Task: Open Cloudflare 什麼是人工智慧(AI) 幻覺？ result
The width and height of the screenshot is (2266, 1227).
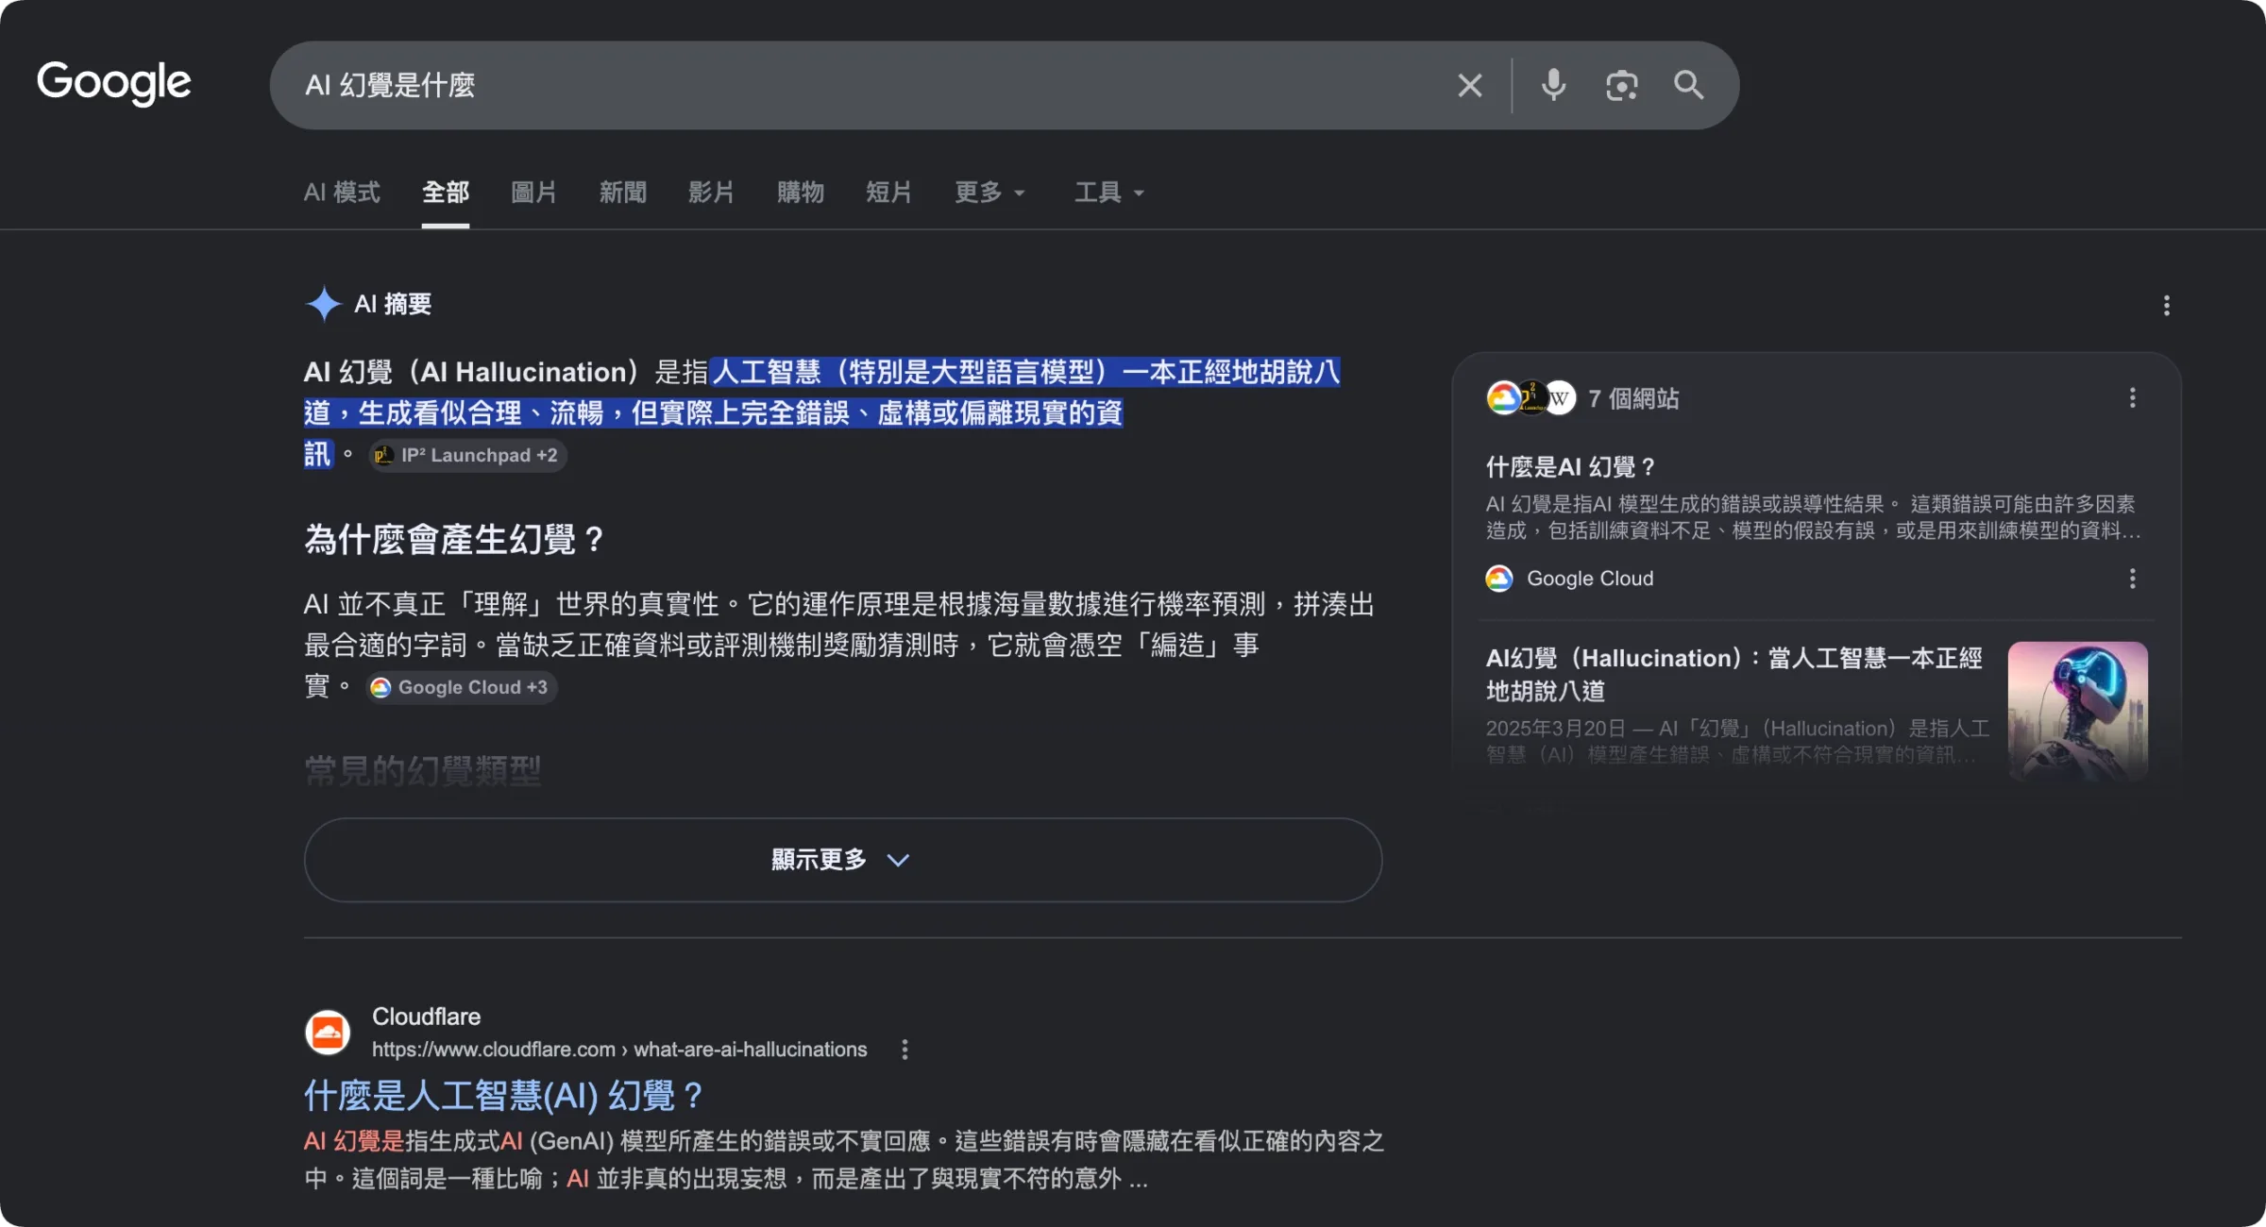Action: pyautogui.click(x=503, y=1096)
